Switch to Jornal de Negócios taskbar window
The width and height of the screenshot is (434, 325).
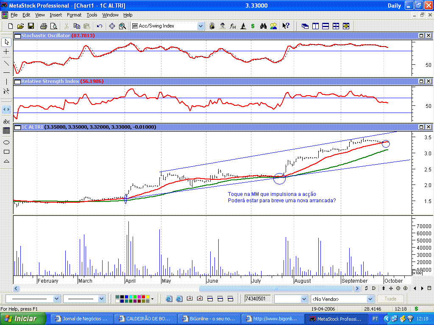point(82,319)
